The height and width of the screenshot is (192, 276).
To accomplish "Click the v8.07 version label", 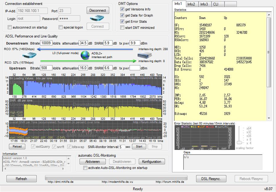I will click(x=268, y=189).
